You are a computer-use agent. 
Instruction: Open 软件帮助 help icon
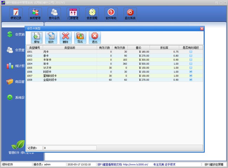click(111, 14)
